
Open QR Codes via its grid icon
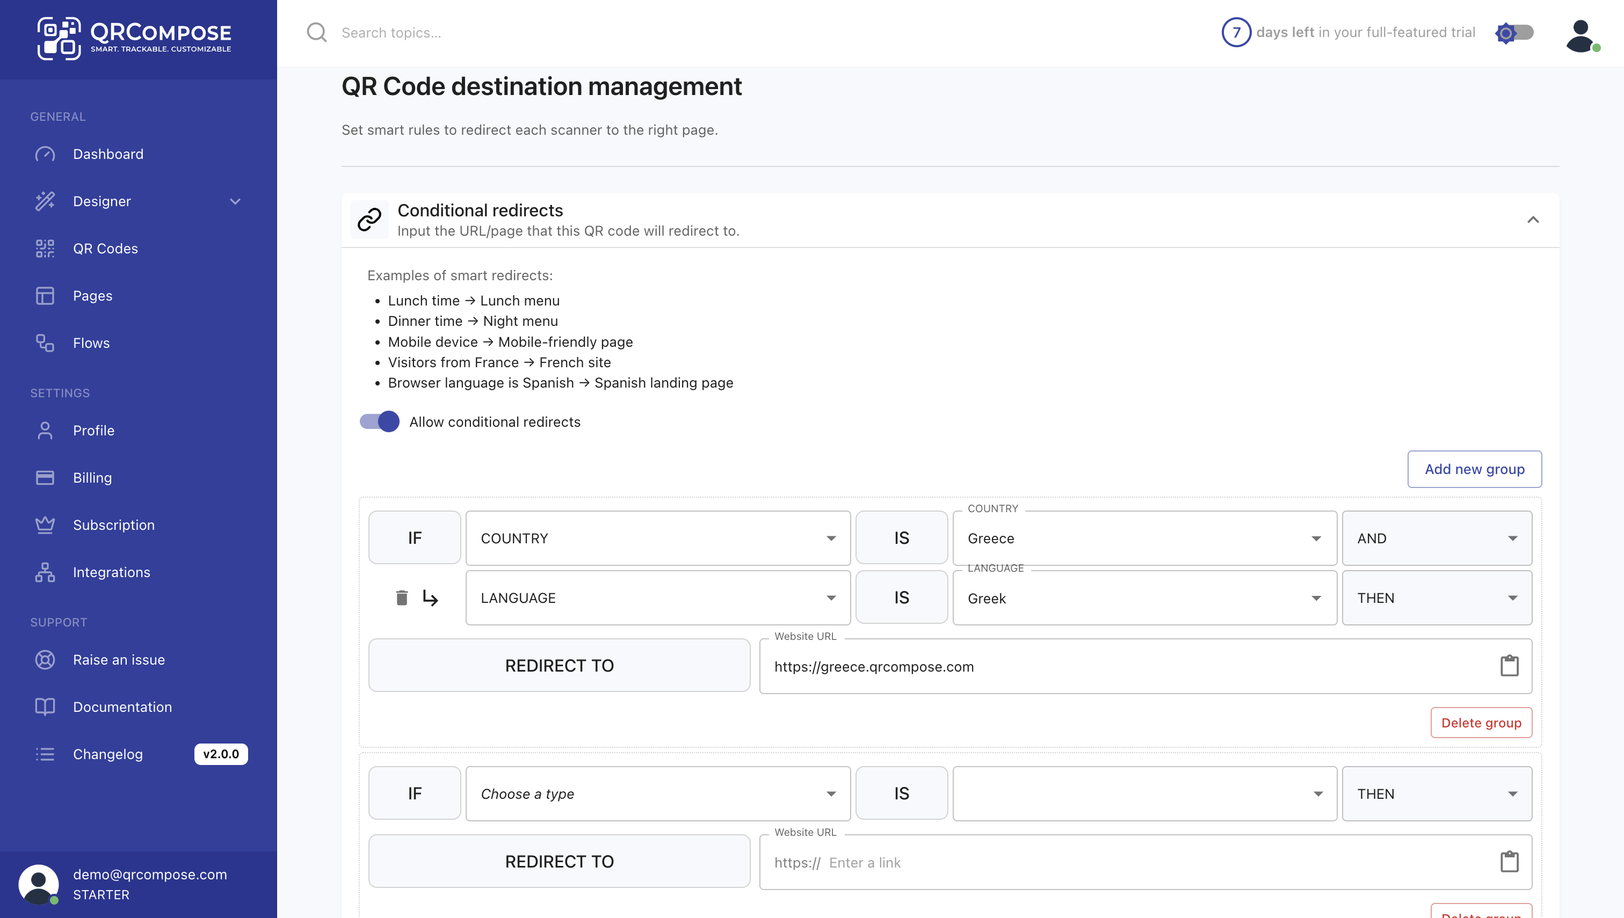pos(45,249)
